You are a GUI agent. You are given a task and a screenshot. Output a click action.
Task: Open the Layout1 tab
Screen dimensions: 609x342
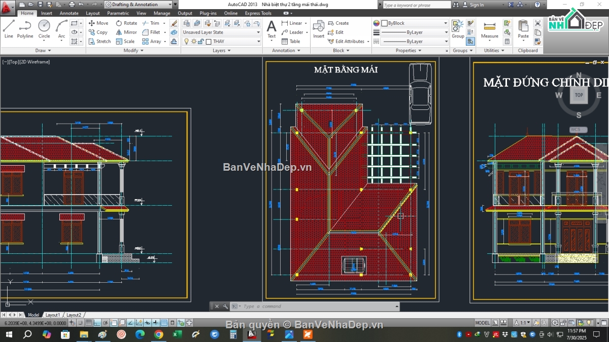click(52, 315)
